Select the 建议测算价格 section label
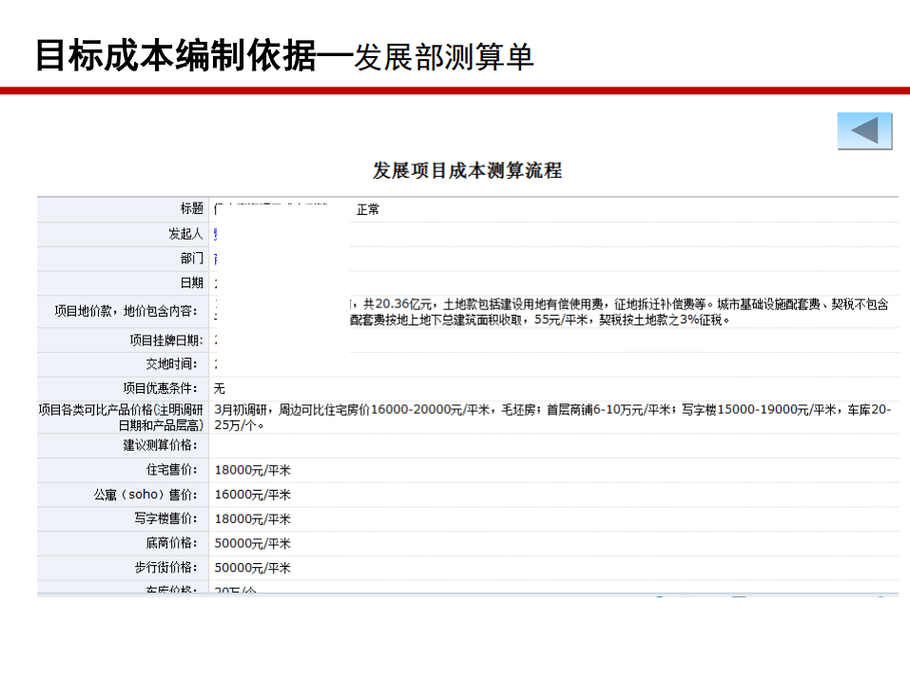This screenshot has width=910, height=682. pos(160,445)
